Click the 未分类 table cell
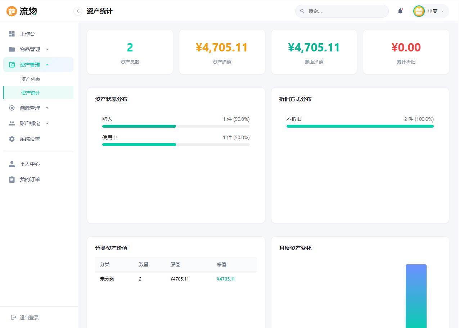 (107, 279)
